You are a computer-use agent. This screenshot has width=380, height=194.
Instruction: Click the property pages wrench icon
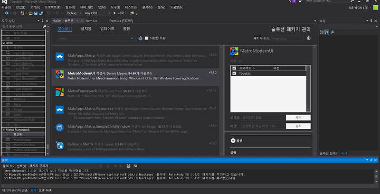[332, 32]
